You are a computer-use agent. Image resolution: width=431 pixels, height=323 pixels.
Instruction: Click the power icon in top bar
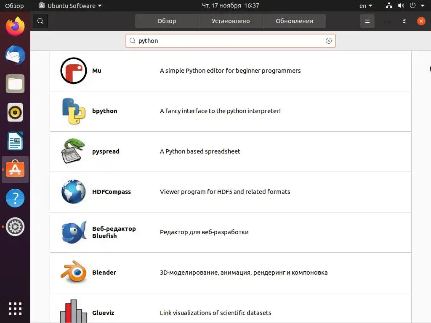412,5
